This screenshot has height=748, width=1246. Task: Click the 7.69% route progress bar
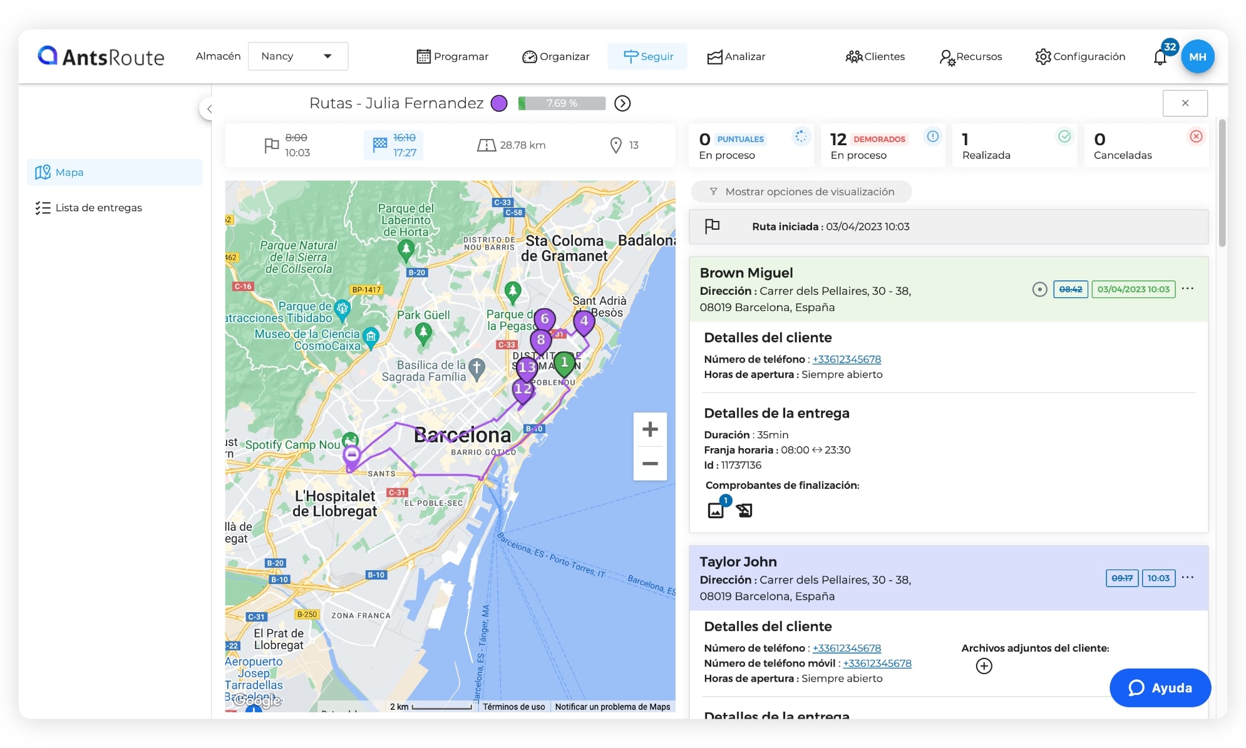(562, 103)
